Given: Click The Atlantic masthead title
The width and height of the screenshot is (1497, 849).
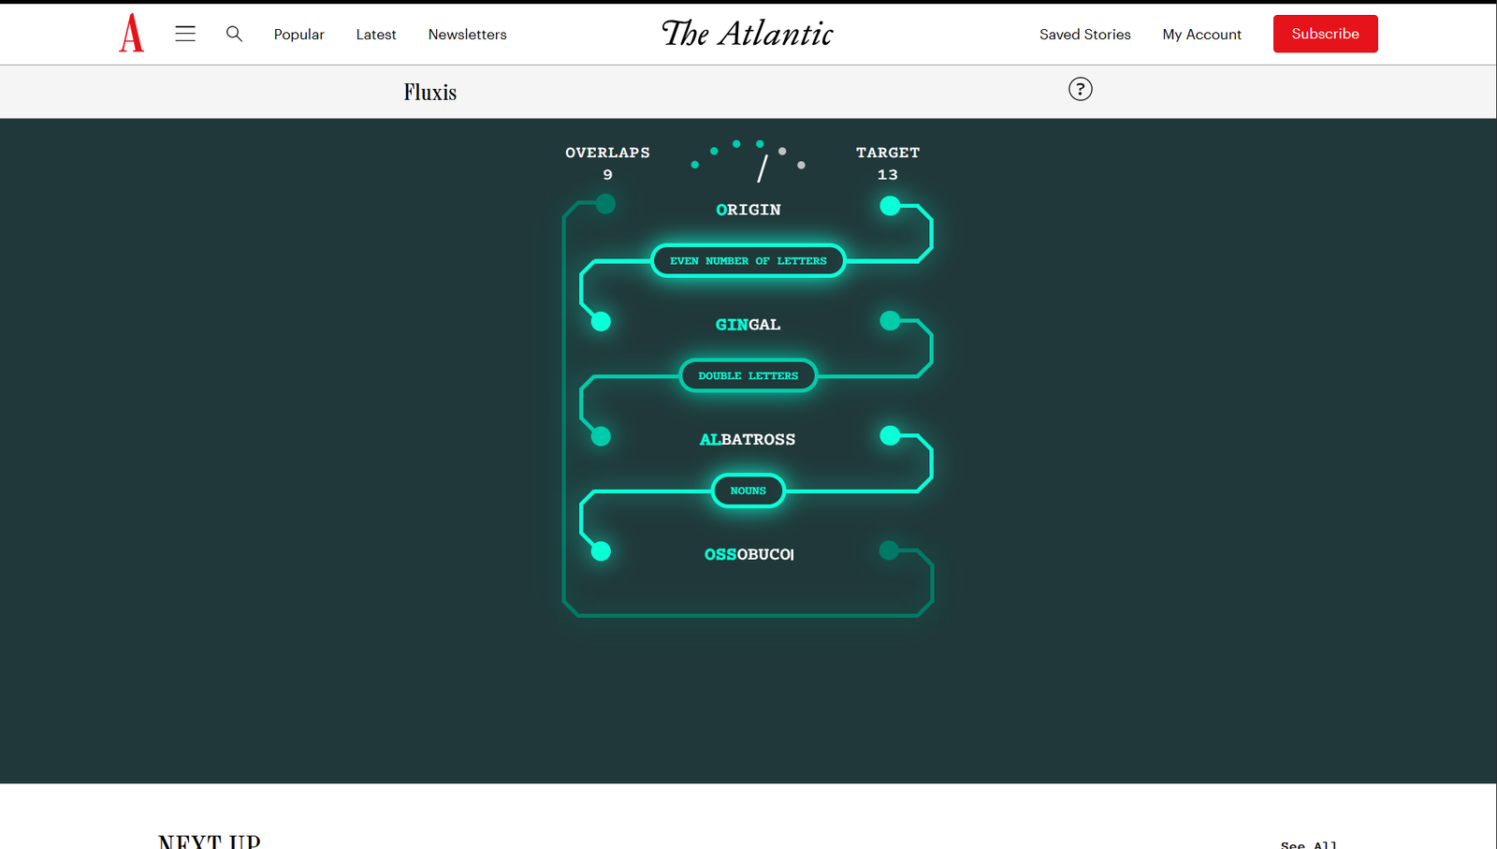Looking at the screenshot, I should pyautogui.click(x=748, y=34).
